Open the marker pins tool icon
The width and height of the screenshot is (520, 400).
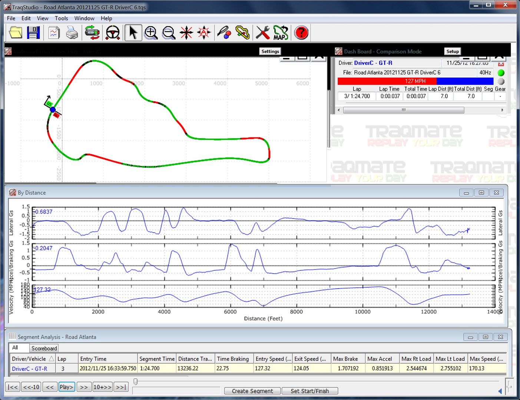click(x=224, y=33)
